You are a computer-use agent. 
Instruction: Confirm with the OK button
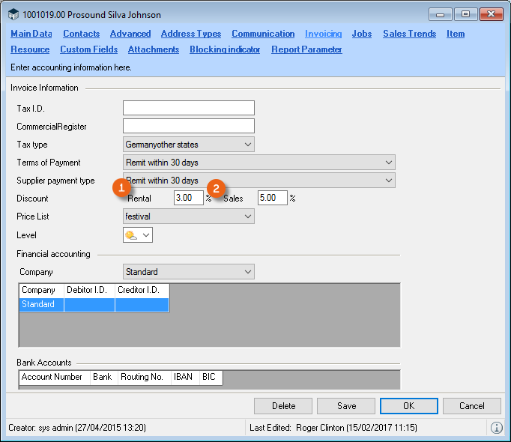[409, 406]
